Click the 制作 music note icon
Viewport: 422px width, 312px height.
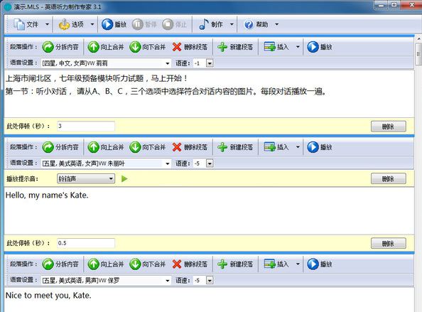point(203,24)
